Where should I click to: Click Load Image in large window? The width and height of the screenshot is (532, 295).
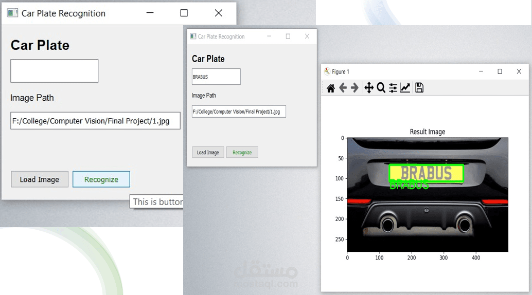(40, 179)
